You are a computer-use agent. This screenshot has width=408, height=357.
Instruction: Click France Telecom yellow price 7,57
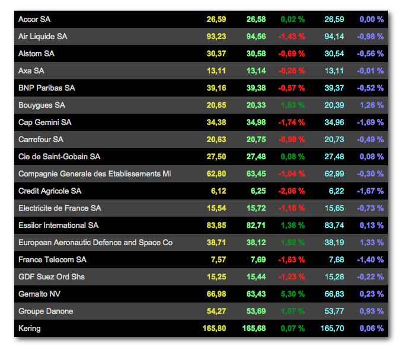(218, 259)
